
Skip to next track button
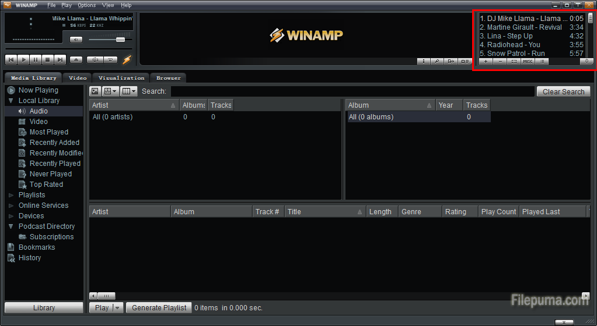click(60, 59)
